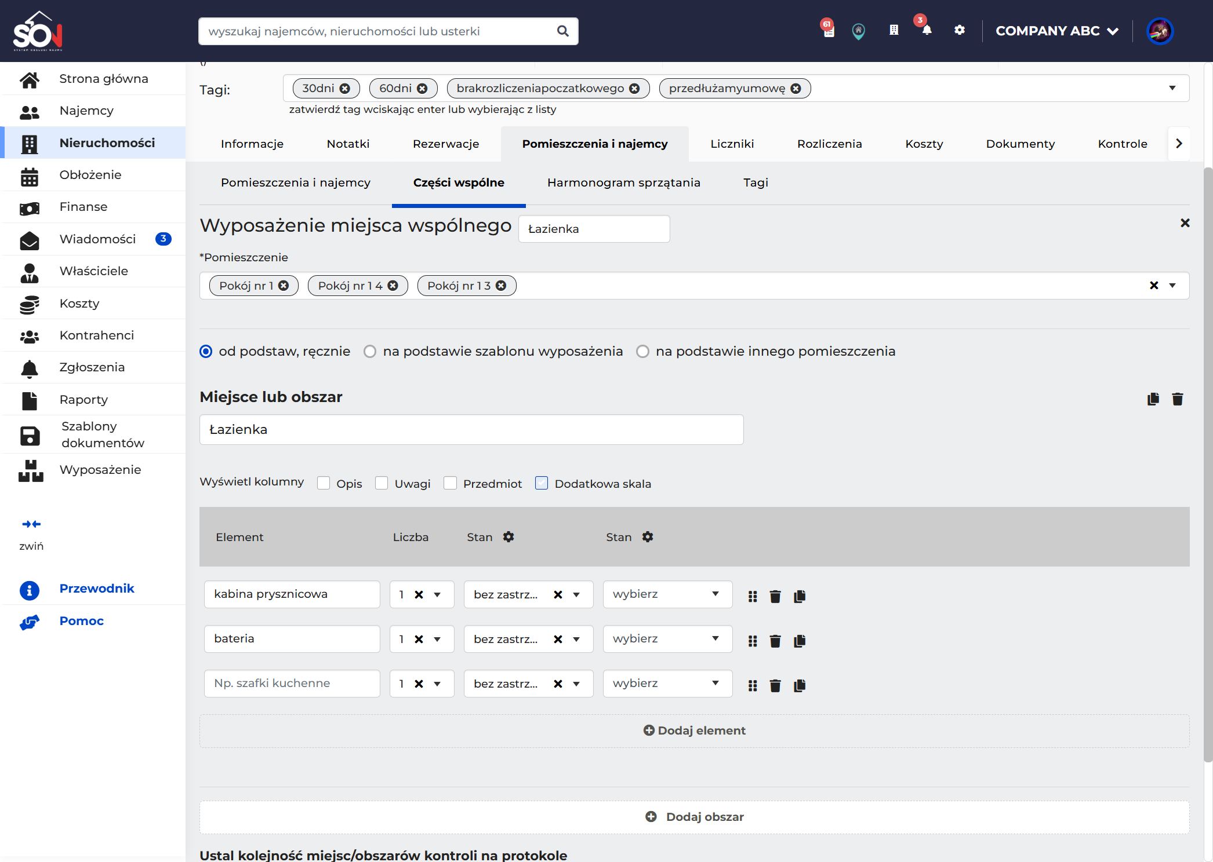
Task: Open the Przewodnik link
Action: 97,589
